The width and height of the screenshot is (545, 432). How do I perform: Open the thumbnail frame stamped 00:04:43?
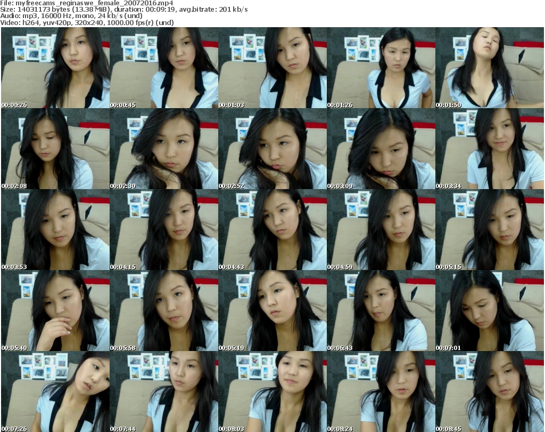pos(272,230)
